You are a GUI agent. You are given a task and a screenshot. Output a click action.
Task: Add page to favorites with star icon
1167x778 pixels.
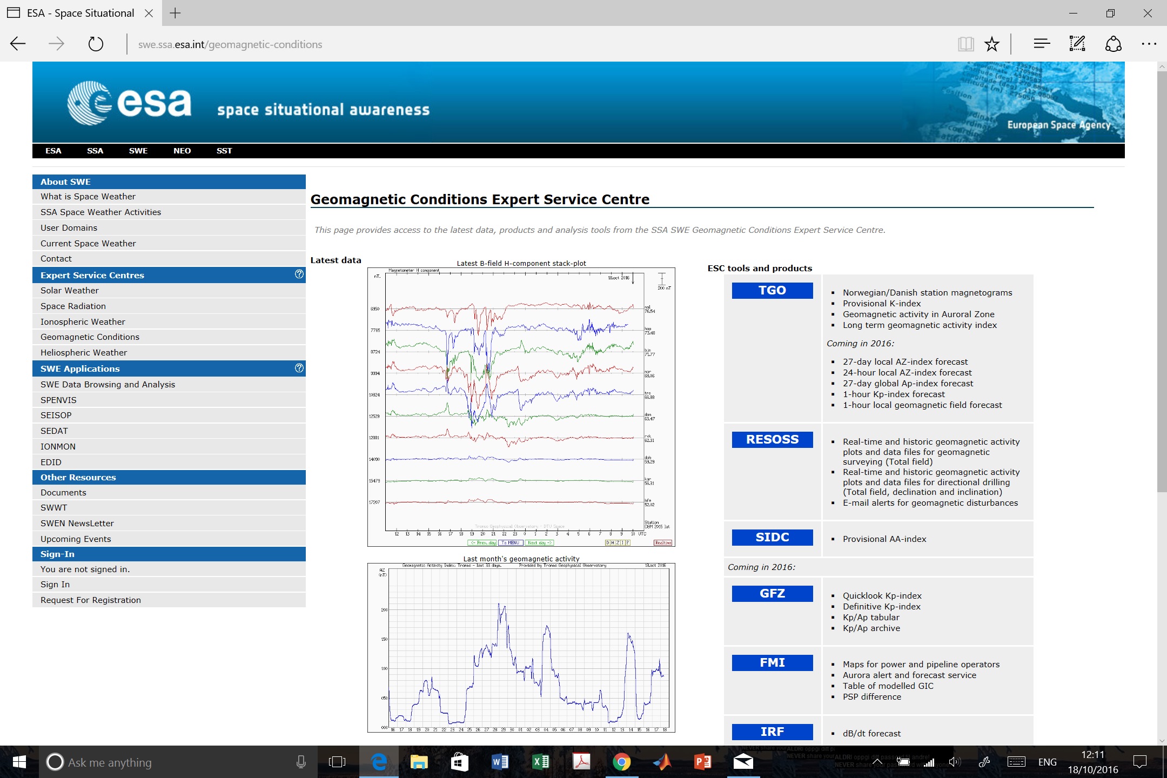click(992, 44)
